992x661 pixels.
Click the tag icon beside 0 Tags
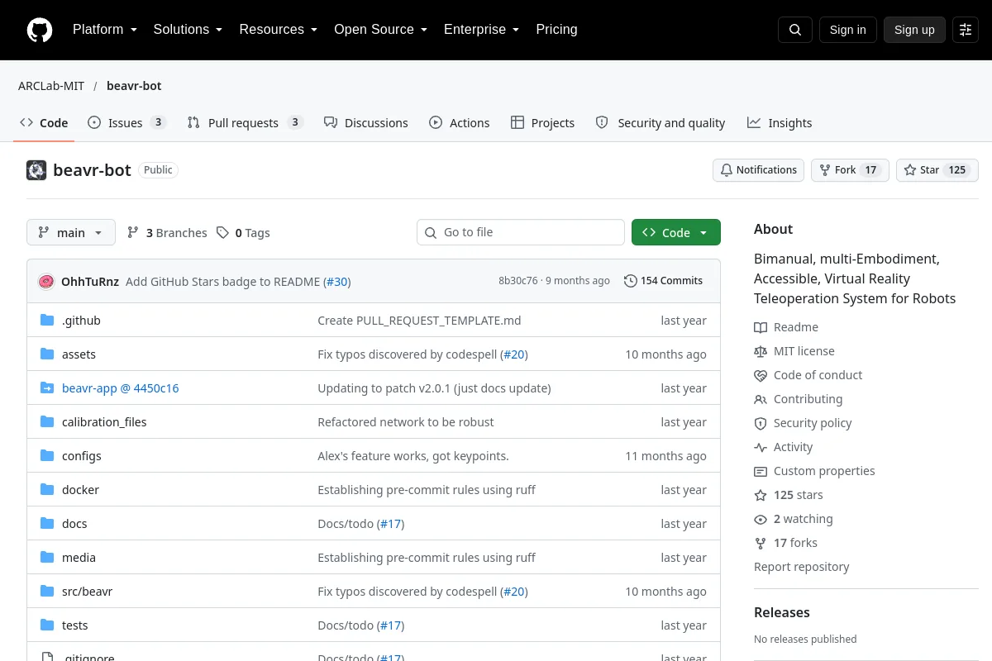(x=222, y=233)
